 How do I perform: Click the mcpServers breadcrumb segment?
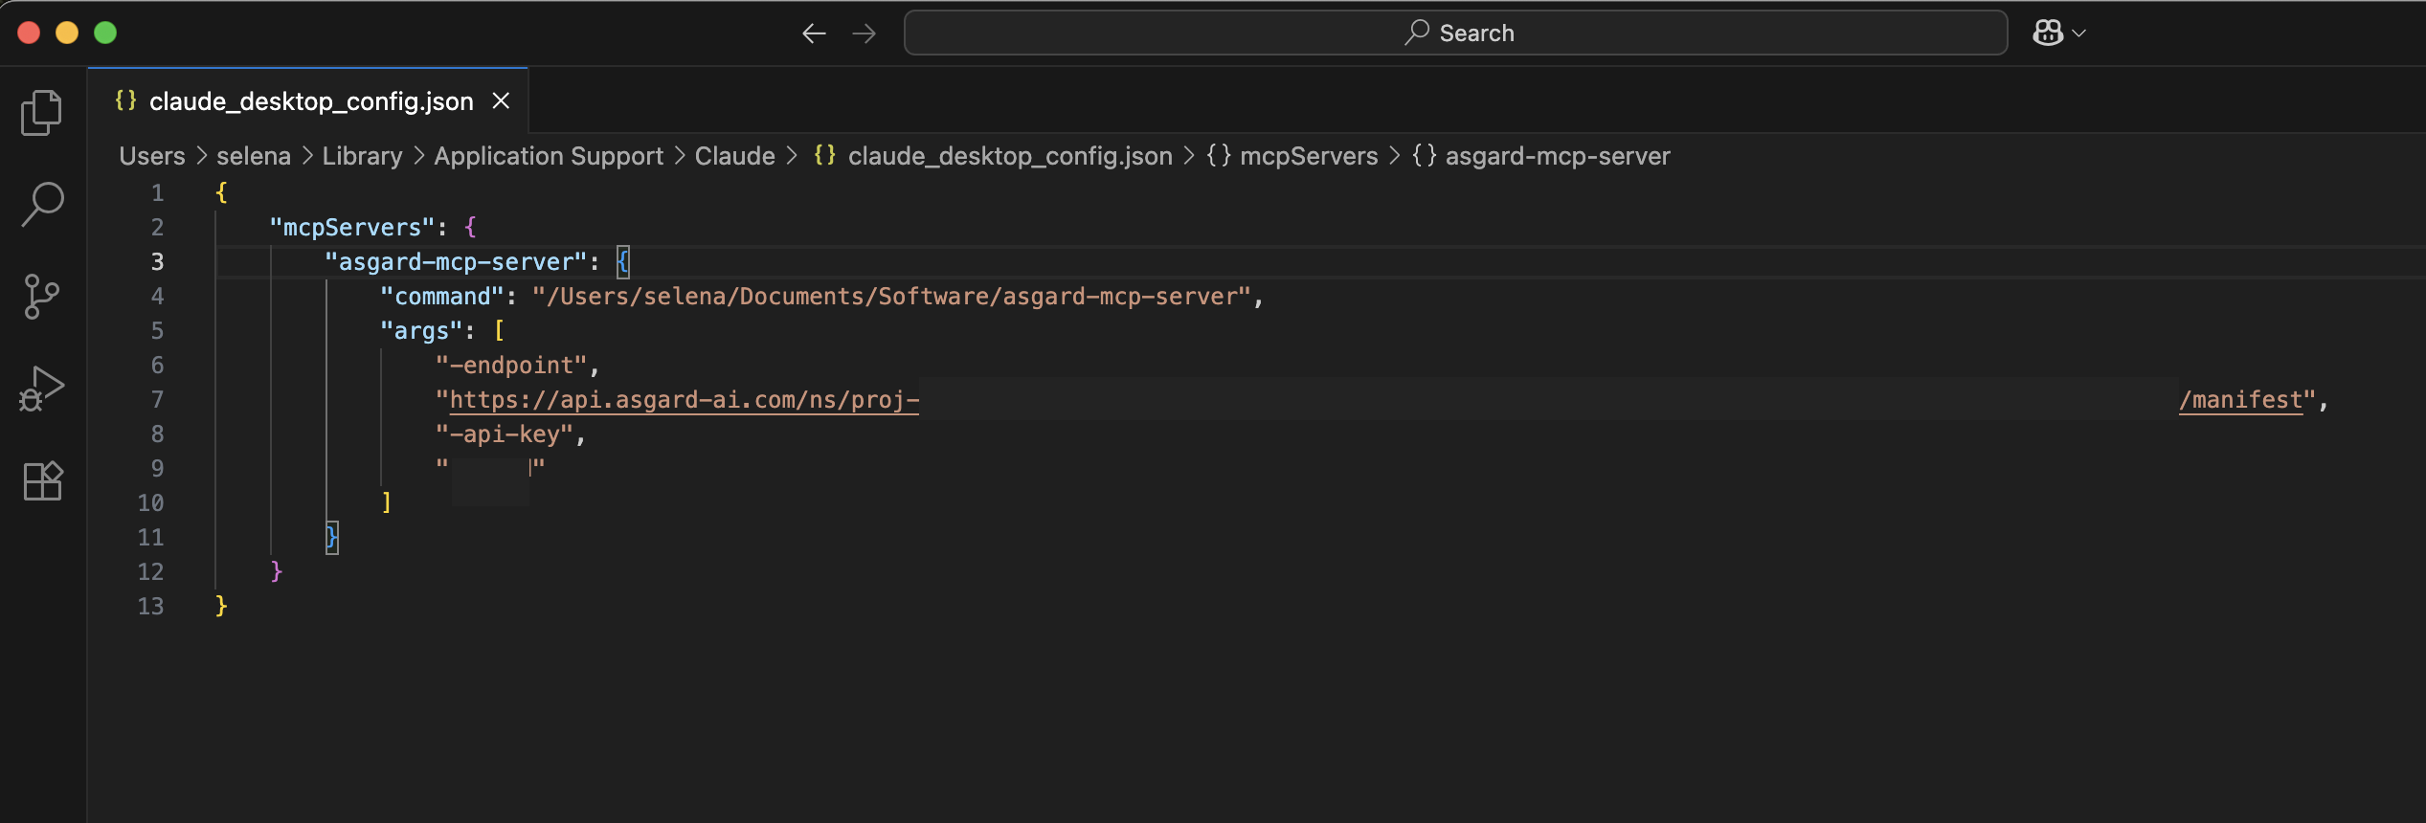pos(1308,156)
